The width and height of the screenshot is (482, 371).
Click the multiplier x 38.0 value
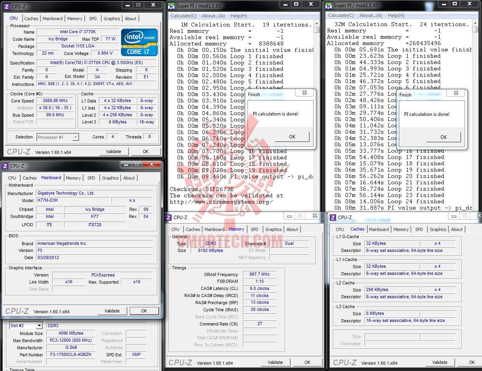55,108
